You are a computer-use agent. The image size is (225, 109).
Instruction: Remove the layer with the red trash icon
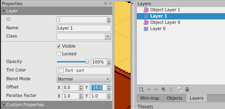pos(171,89)
